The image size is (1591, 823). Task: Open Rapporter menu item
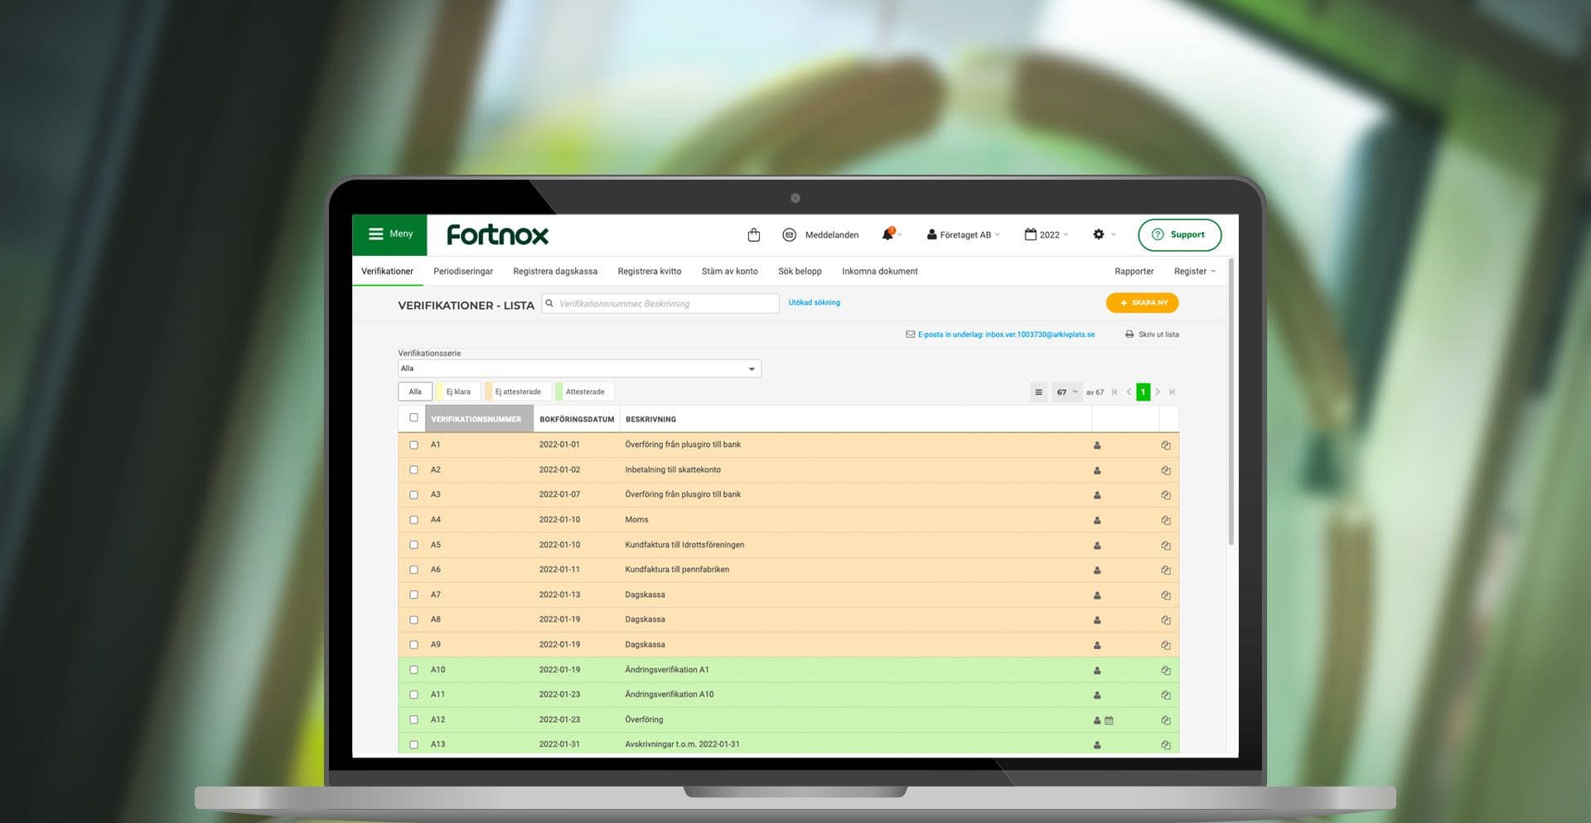tap(1134, 272)
